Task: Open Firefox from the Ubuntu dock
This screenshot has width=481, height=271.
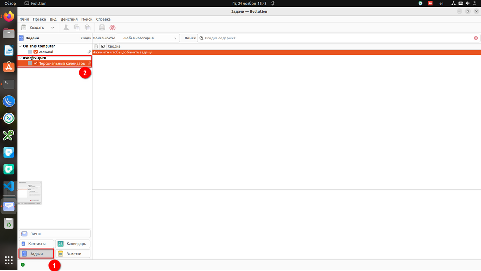Action: (8, 17)
